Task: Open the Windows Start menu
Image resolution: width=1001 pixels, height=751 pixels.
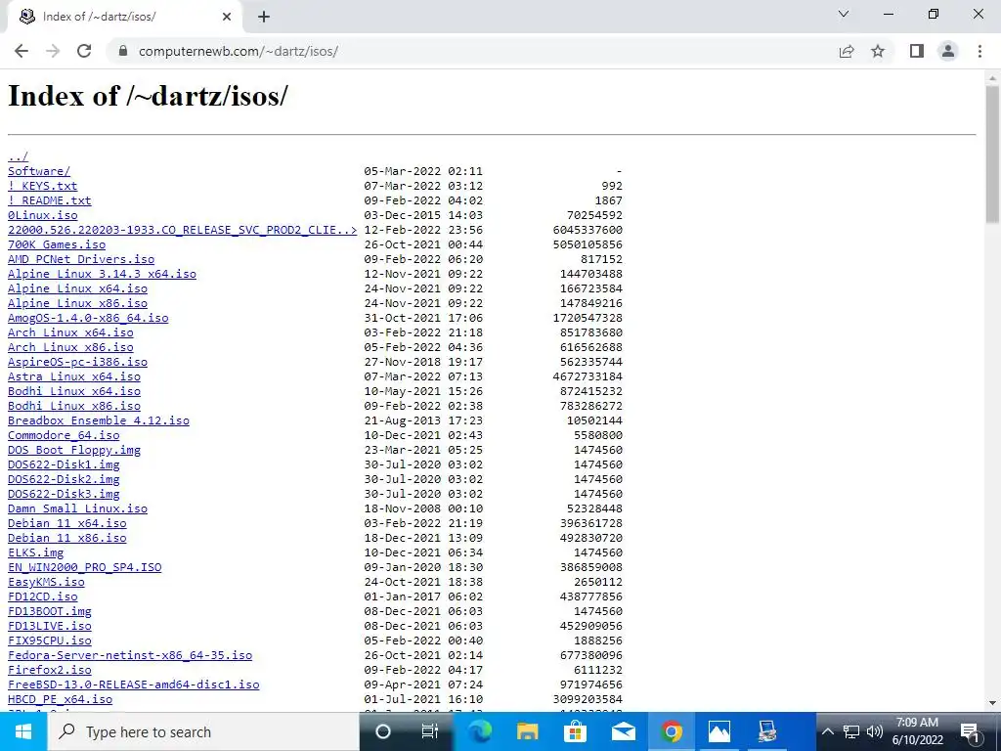Action: point(23,731)
